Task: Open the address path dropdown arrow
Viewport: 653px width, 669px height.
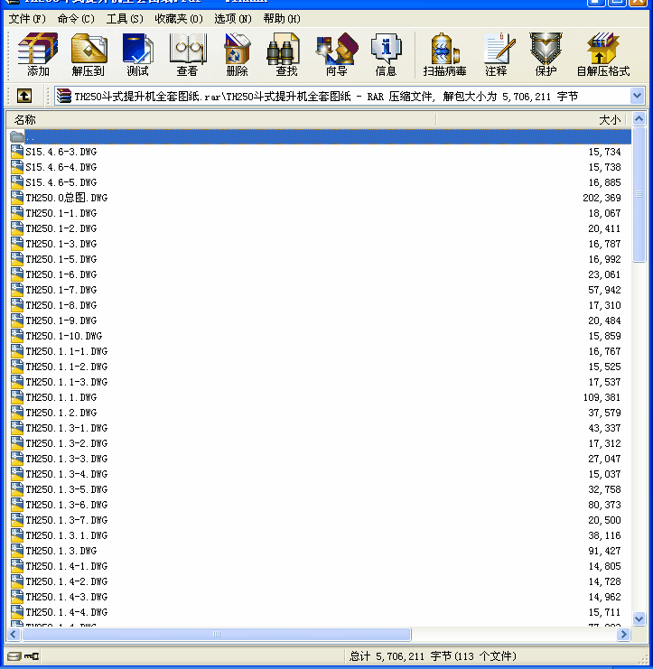Action: [637, 96]
